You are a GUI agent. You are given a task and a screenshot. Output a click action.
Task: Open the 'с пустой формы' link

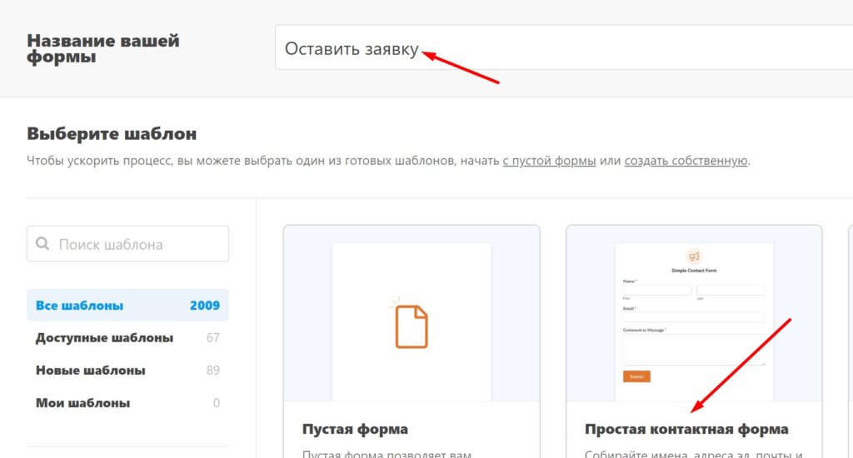[549, 161]
